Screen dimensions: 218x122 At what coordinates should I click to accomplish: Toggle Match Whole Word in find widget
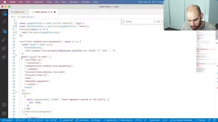(x=158, y=22)
